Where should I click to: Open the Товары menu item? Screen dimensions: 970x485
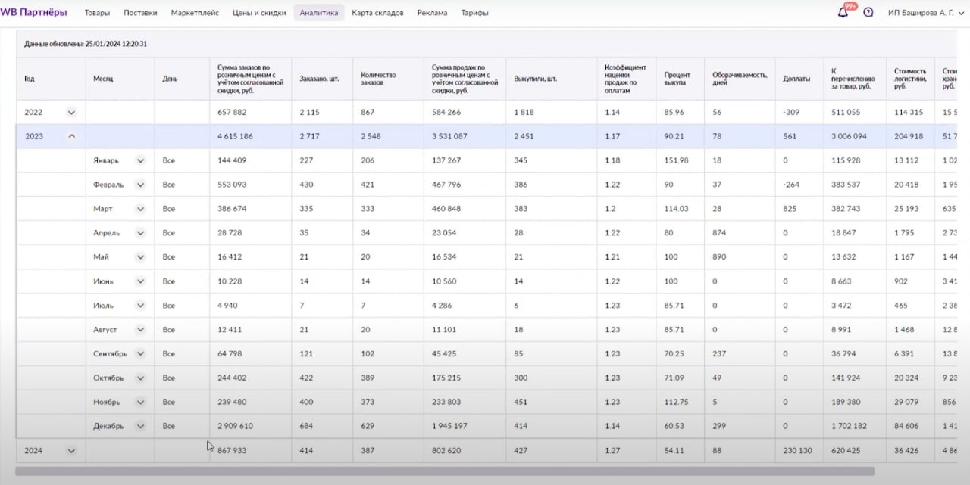[x=97, y=13]
